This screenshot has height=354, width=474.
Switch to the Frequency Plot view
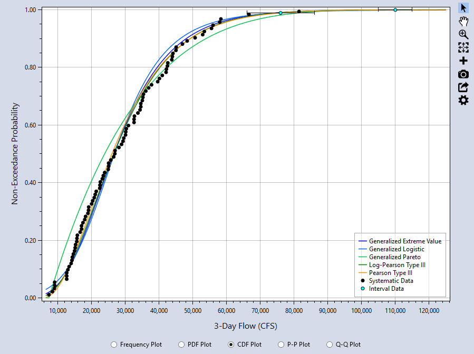click(x=114, y=345)
